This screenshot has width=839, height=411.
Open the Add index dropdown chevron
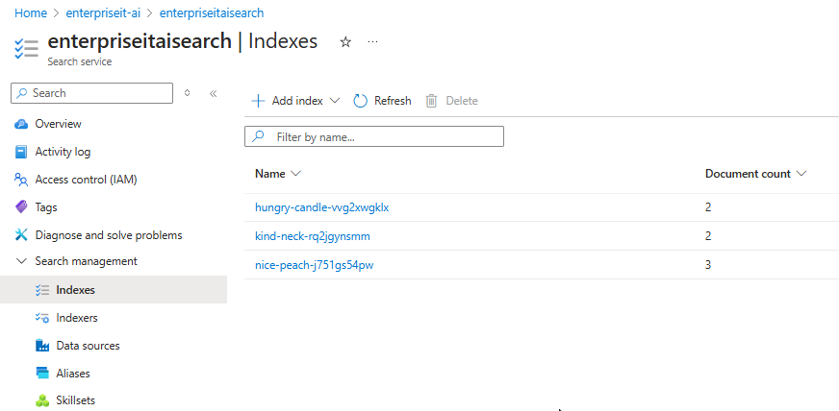[x=335, y=100]
